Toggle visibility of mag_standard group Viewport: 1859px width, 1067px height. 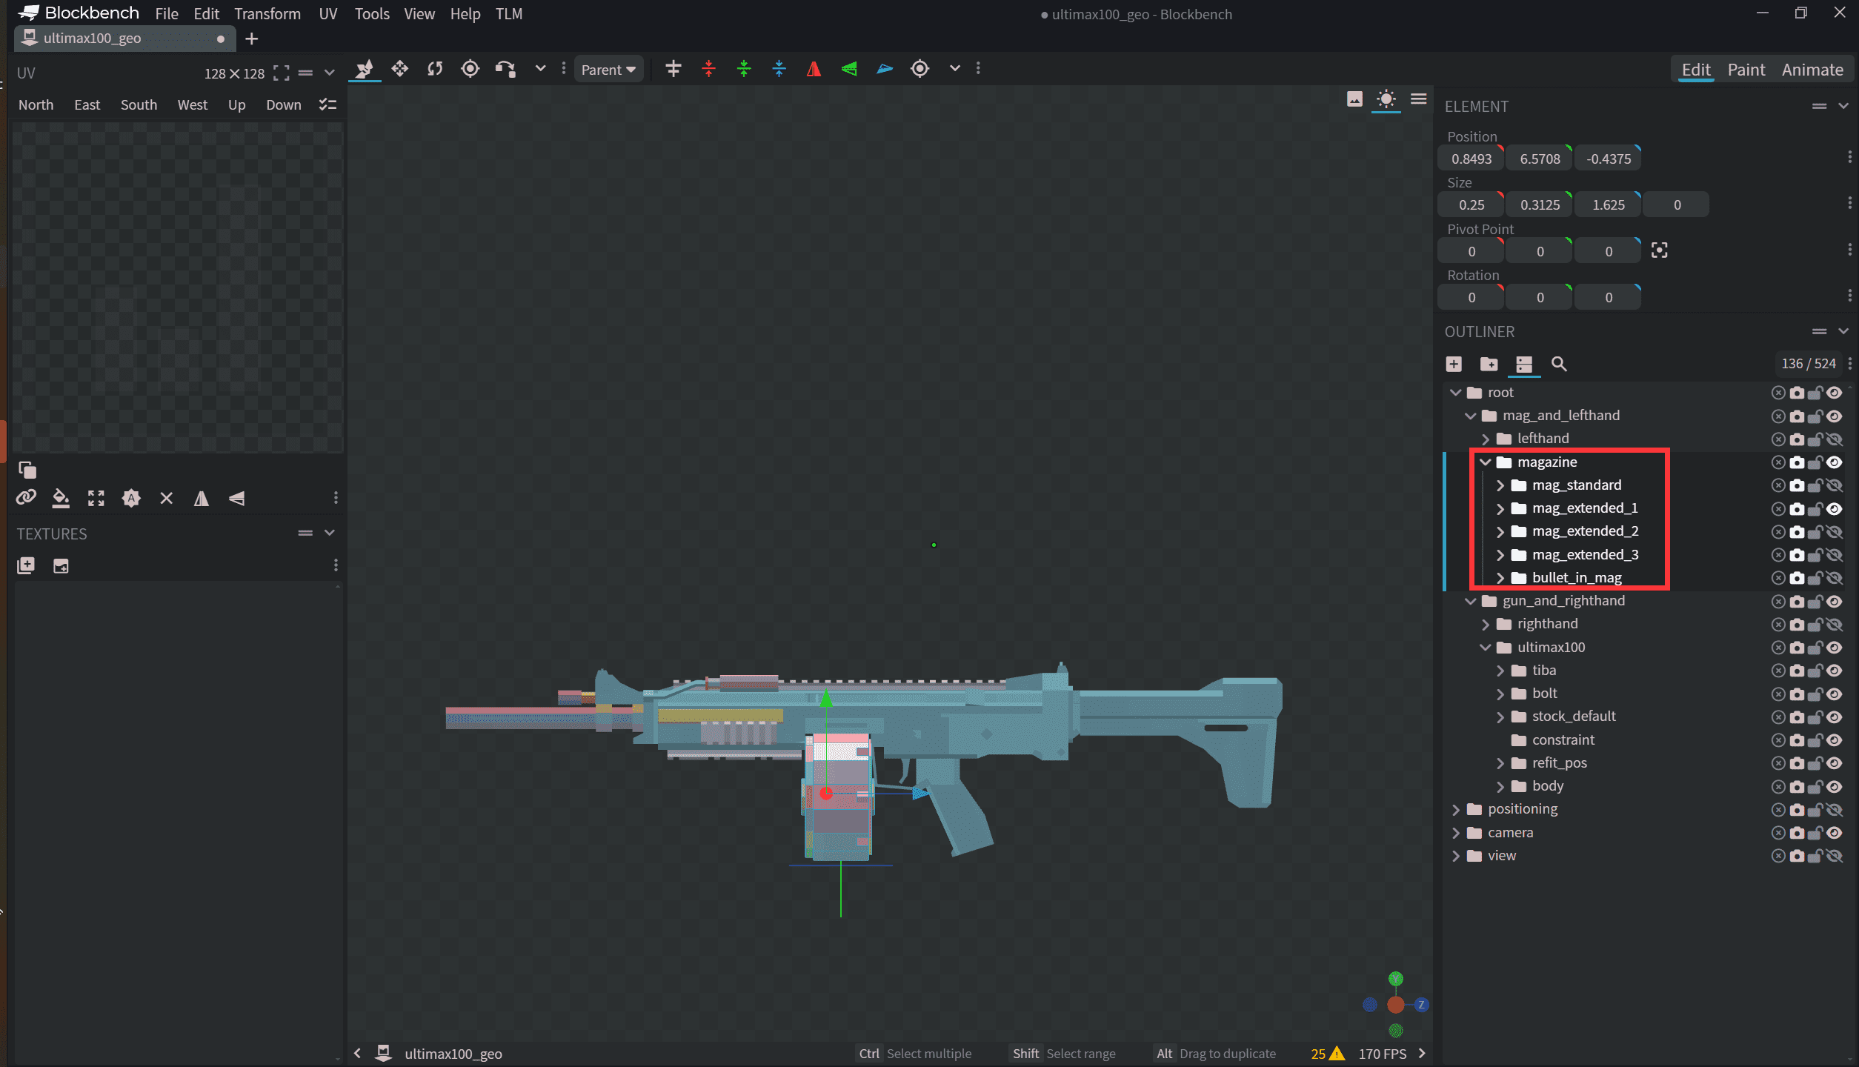(1835, 485)
